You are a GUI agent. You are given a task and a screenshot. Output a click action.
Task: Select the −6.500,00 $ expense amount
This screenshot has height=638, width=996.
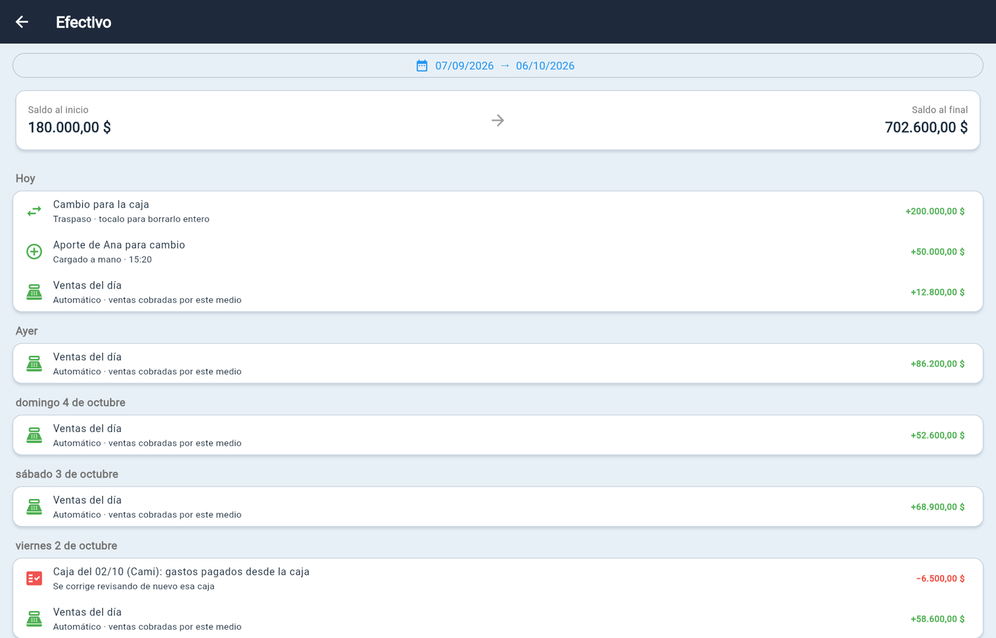click(x=940, y=578)
